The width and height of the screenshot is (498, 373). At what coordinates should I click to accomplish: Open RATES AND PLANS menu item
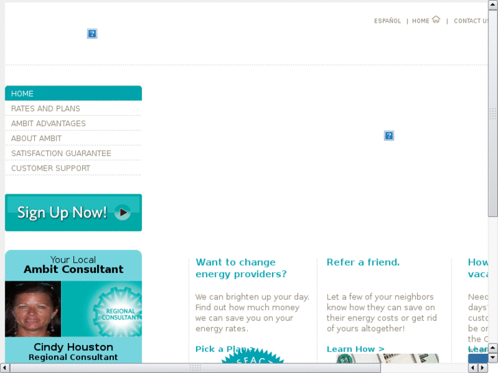click(x=73, y=109)
